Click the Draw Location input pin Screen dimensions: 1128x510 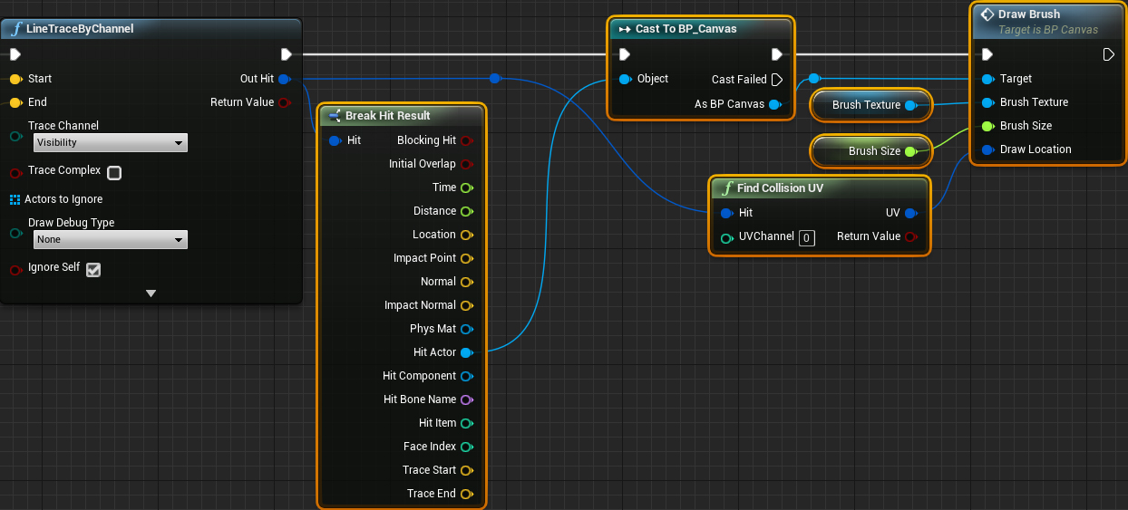click(987, 149)
